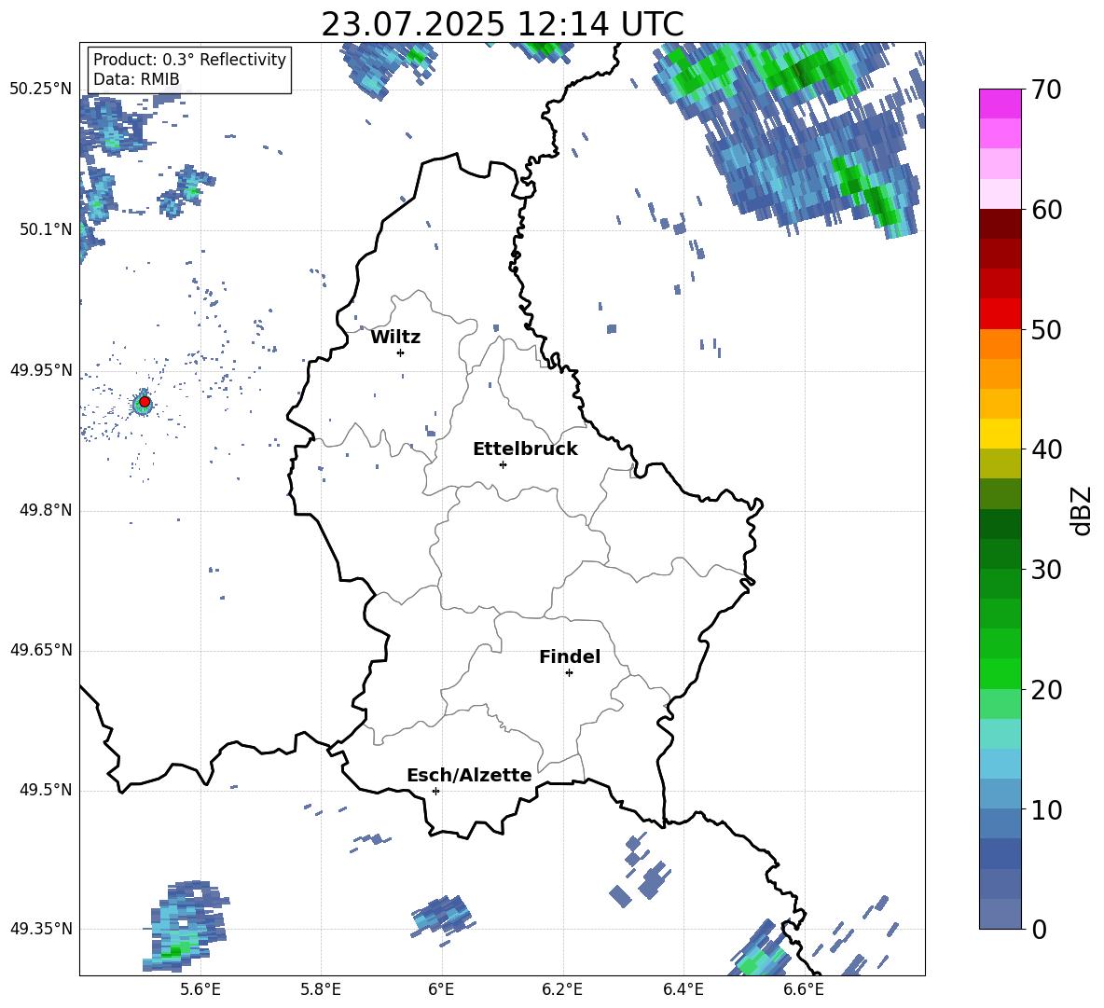Viewport: 1104px width, 1008px height.
Task: Click the orange colorbar segment just below 50 dBZ
Action: [x=1000, y=343]
